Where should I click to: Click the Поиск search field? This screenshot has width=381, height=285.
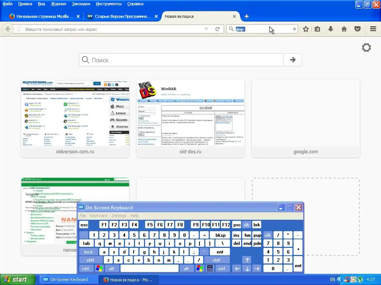pos(181,60)
